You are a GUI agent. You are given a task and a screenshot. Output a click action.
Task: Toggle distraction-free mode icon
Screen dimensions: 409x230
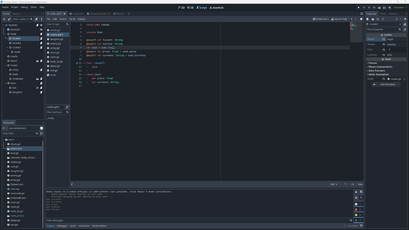click(362, 14)
